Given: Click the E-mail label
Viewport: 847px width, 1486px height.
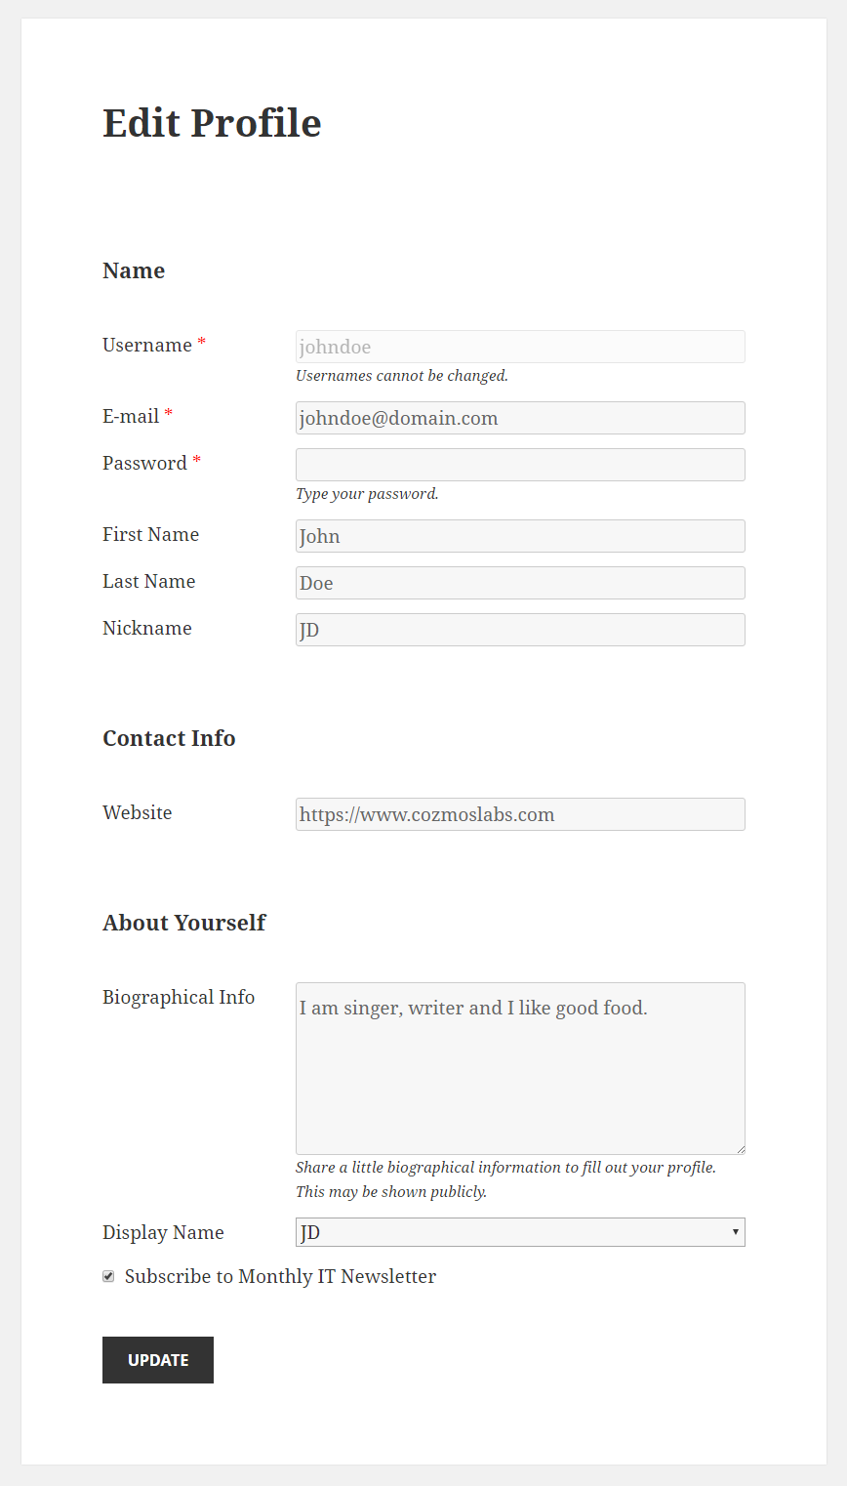Looking at the screenshot, I should [131, 416].
